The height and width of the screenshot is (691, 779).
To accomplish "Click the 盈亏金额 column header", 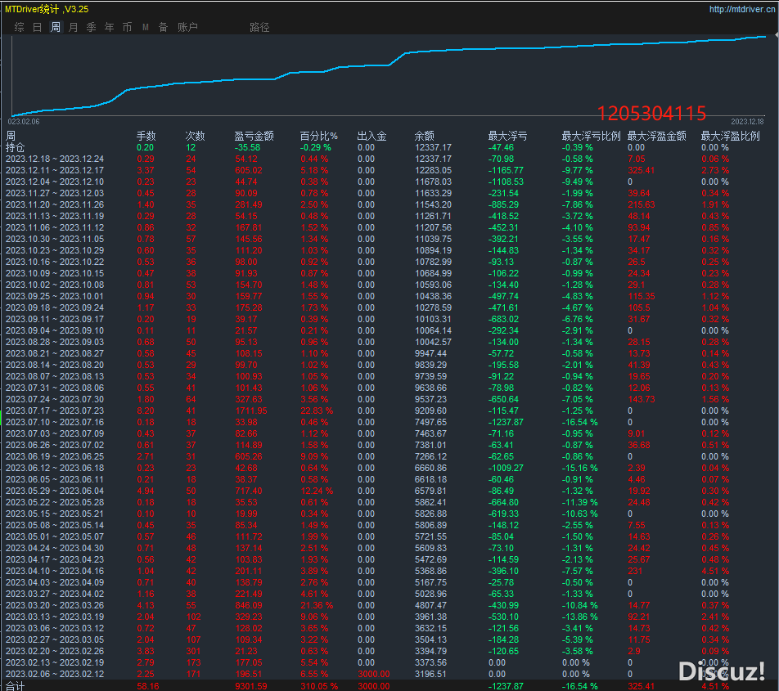I will (254, 136).
